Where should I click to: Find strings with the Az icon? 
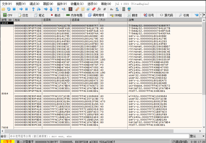(x=112, y=9)
